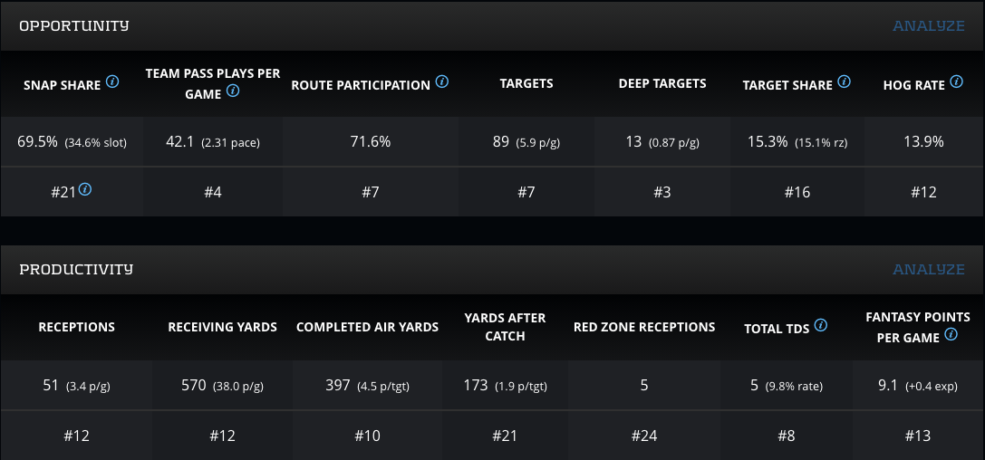985x460 pixels.
Task: Click the Completed Air Yards column header
Action: coord(367,327)
